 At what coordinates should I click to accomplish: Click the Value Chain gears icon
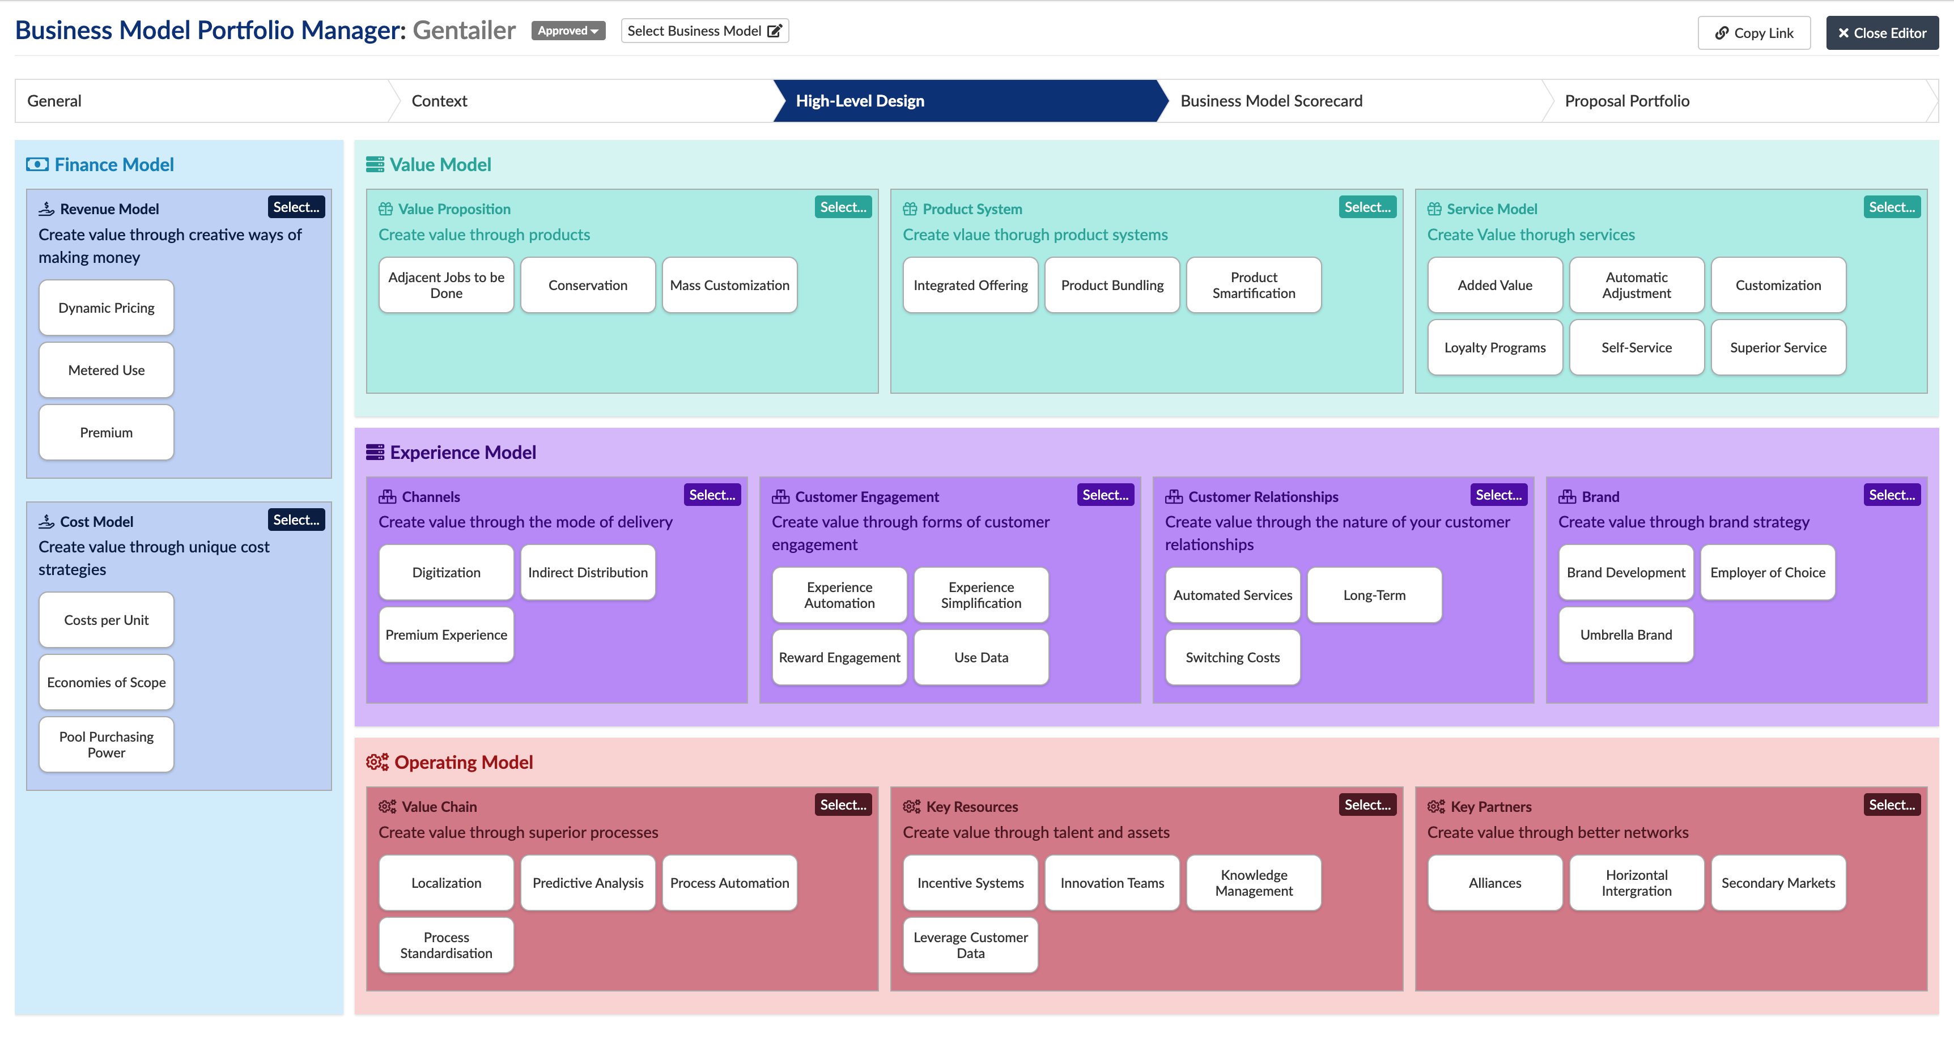point(387,807)
